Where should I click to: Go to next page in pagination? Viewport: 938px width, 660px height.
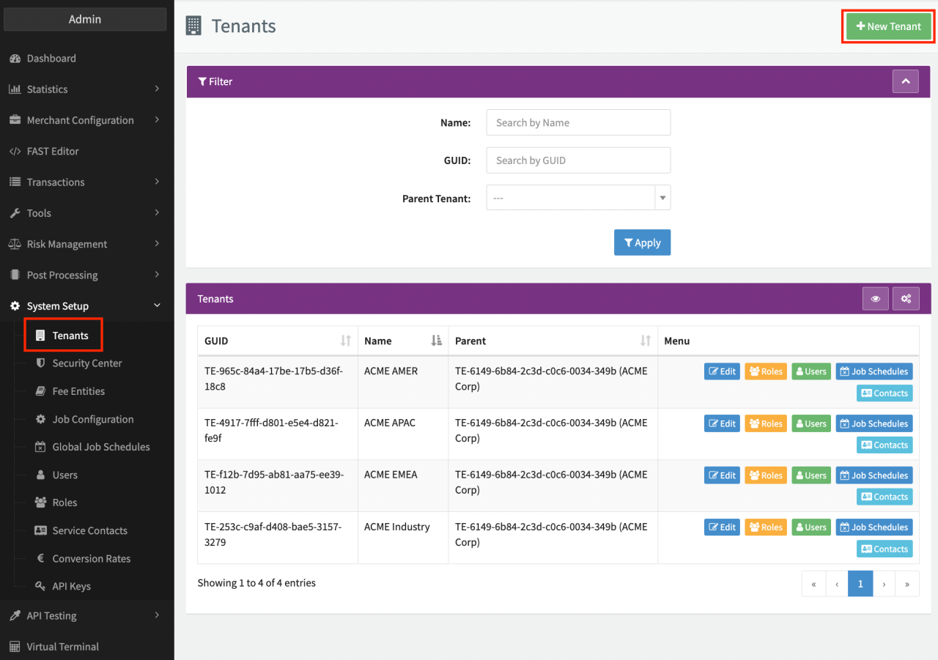(884, 584)
